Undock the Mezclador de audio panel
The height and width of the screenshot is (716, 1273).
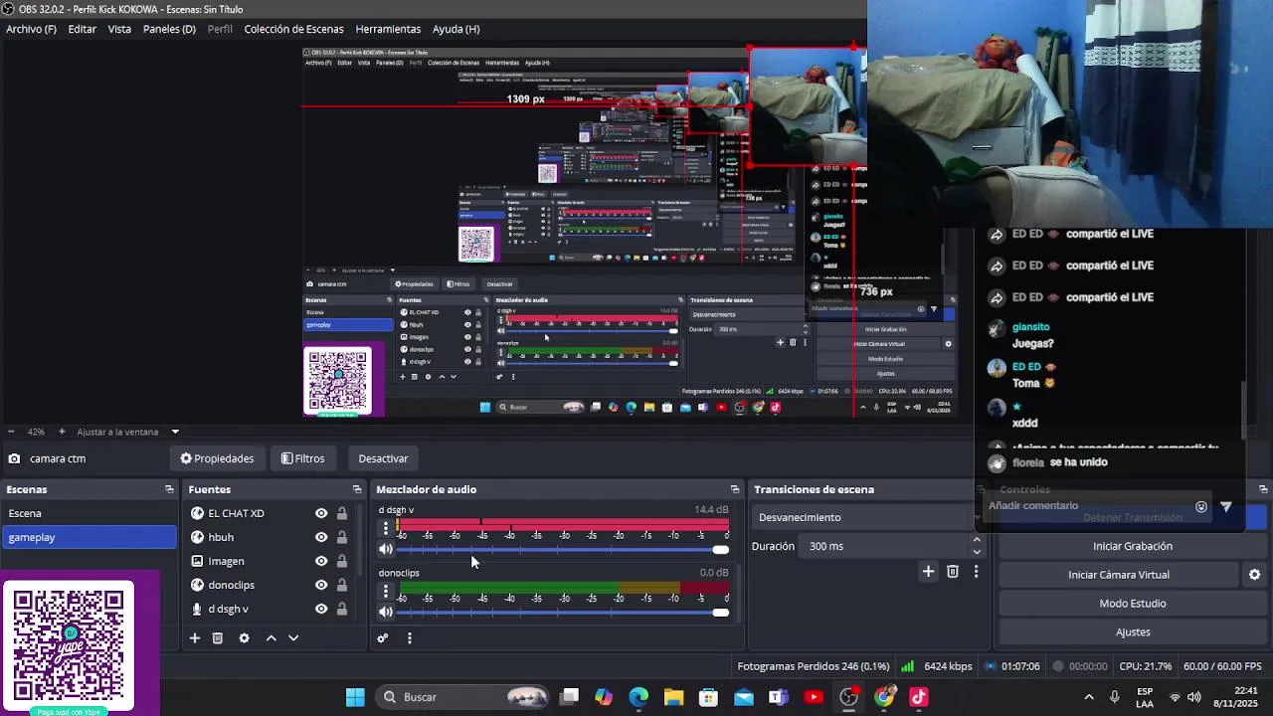point(735,489)
